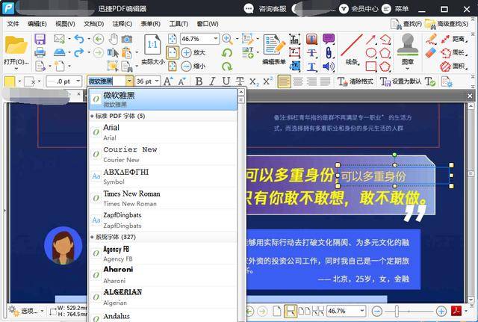Open the 工具(T) menu
Screen dimensions: 478x322
pos(179,24)
